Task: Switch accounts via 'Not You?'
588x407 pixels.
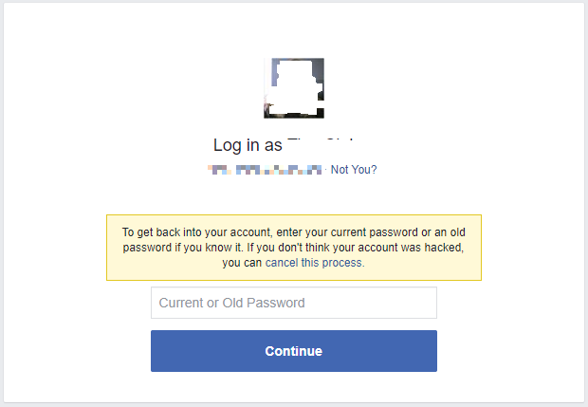Action: tap(354, 170)
